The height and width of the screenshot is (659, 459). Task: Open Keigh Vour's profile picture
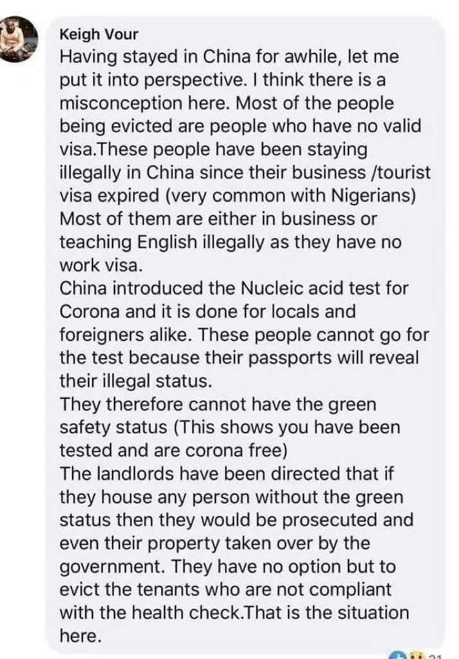pyautogui.click(x=19, y=39)
